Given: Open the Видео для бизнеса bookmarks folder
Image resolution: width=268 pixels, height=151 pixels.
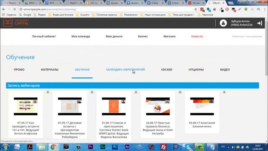Looking at the screenshot, I should tap(61, 15).
